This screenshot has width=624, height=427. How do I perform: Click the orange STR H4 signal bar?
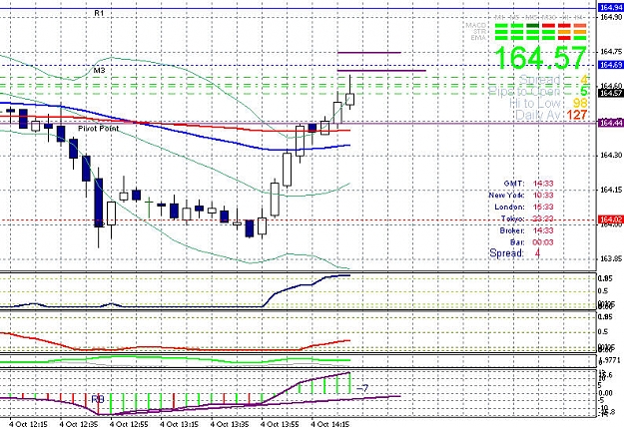point(580,32)
